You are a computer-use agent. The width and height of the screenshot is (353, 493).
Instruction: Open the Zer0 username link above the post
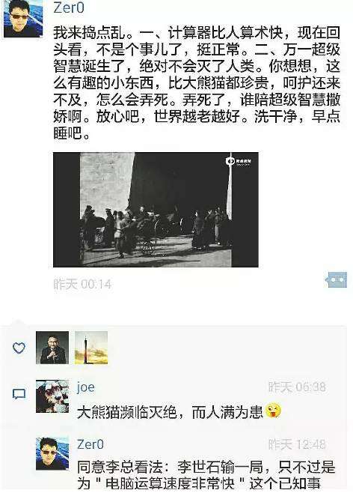(69, 7)
